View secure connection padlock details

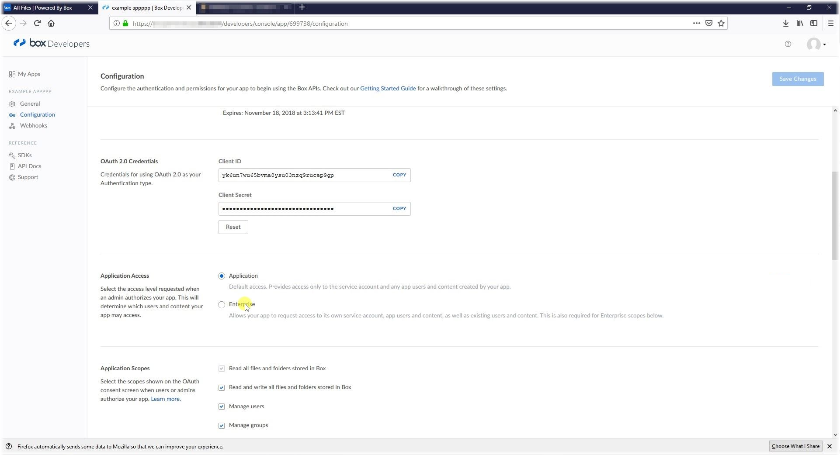[x=125, y=24]
